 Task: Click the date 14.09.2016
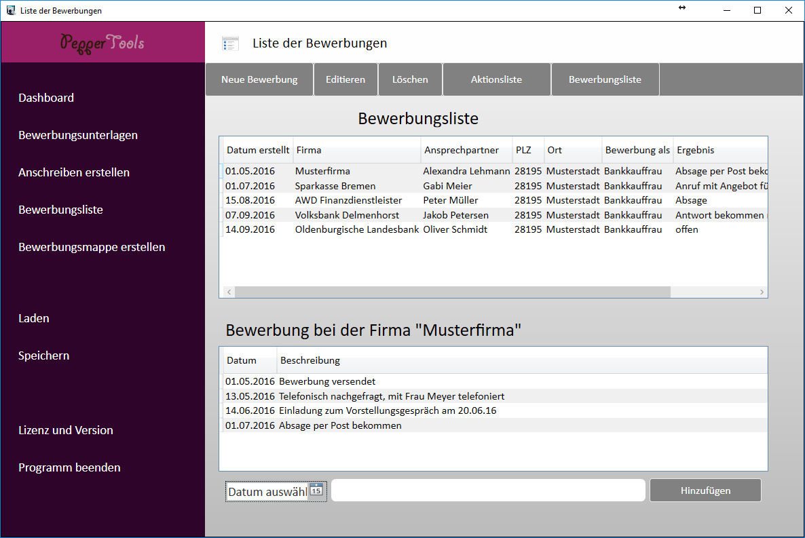250,229
